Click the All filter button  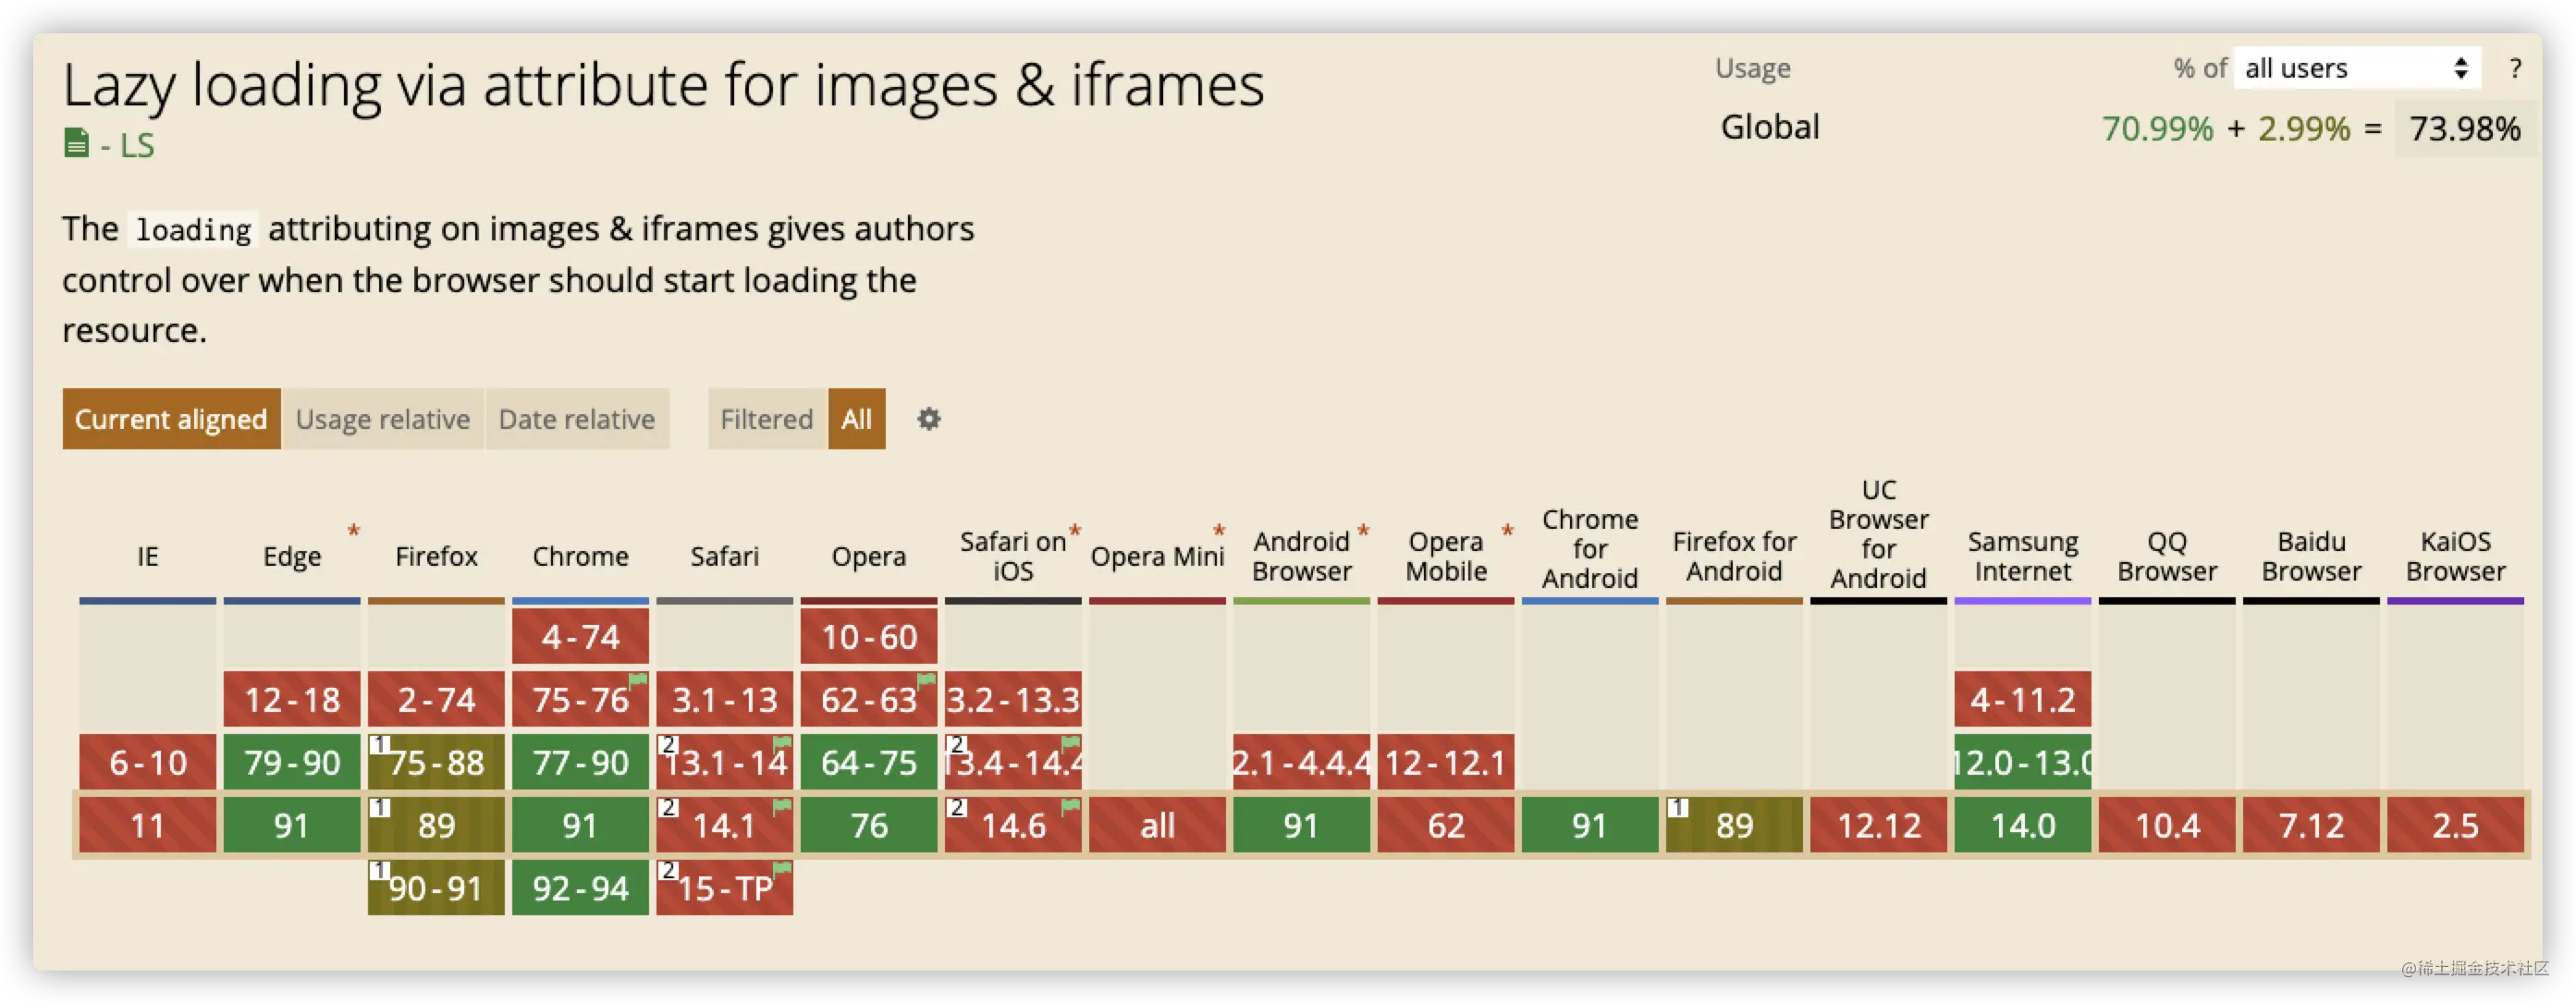point(856,419)
